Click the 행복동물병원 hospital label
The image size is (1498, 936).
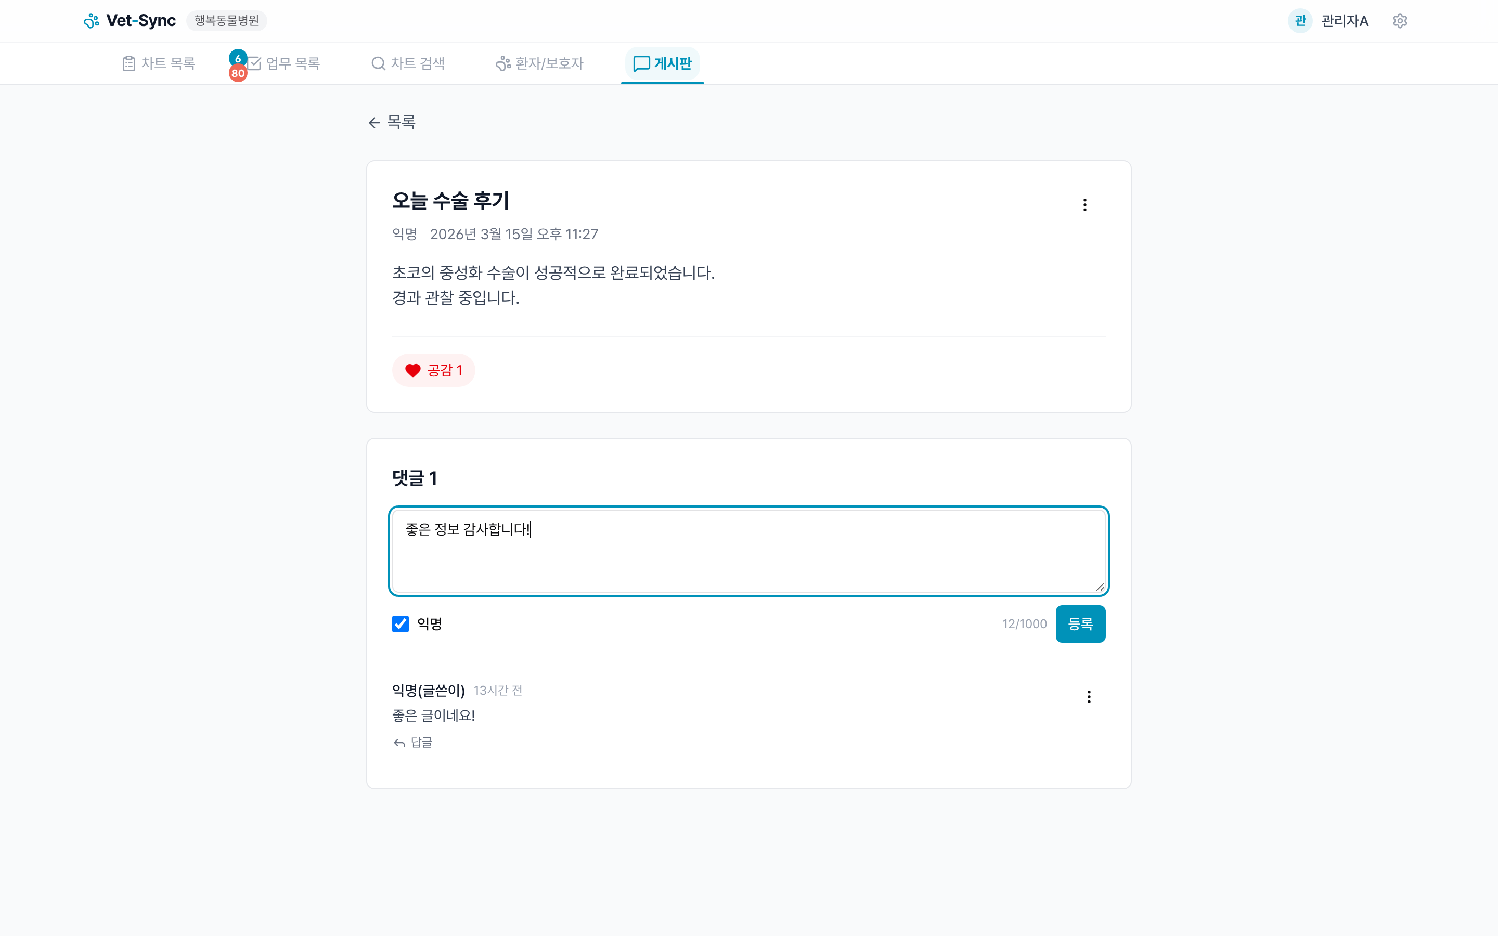pos(227,21)
